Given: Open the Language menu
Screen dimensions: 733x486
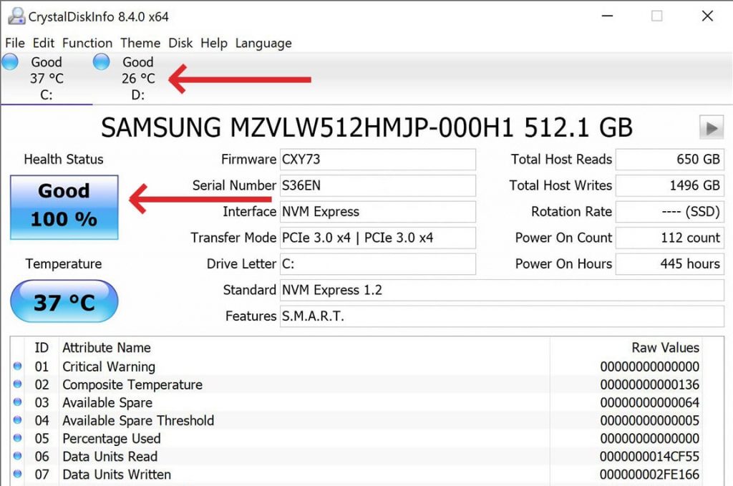Looking at the screenshot, I should [x=263, y=43].
